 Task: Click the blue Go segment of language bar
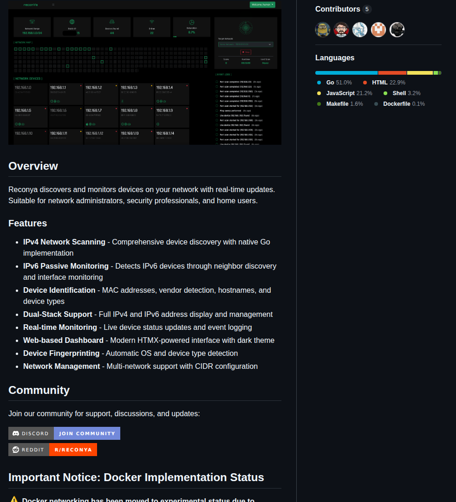(x=346, y=73)
